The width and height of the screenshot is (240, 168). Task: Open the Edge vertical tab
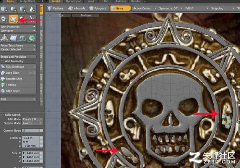coord(41,77)
